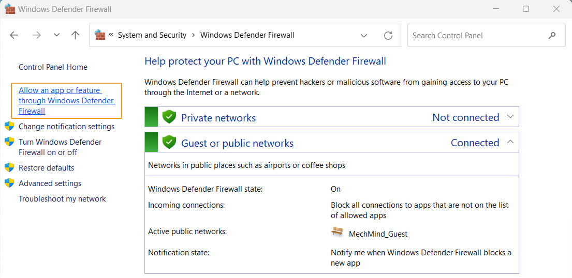Refresh the Control Panel page
Viewport: 572px width, 278px height.
388,36
